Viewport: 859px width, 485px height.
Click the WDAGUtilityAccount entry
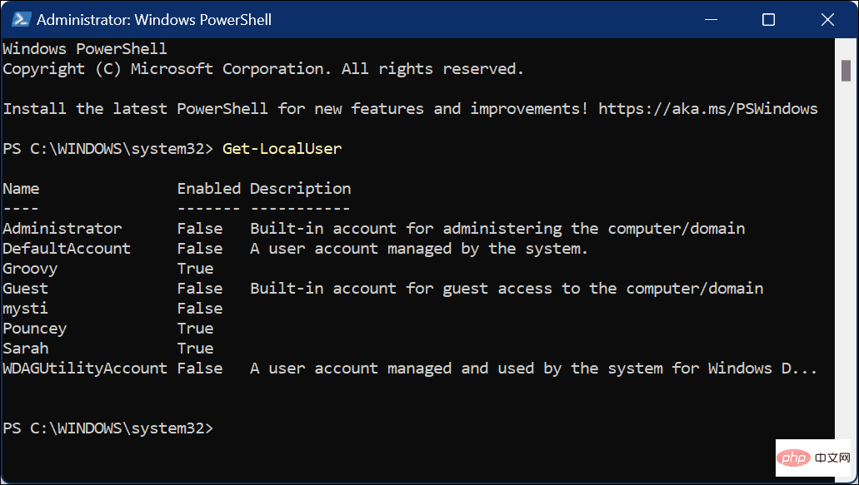(x=84, y=368)
